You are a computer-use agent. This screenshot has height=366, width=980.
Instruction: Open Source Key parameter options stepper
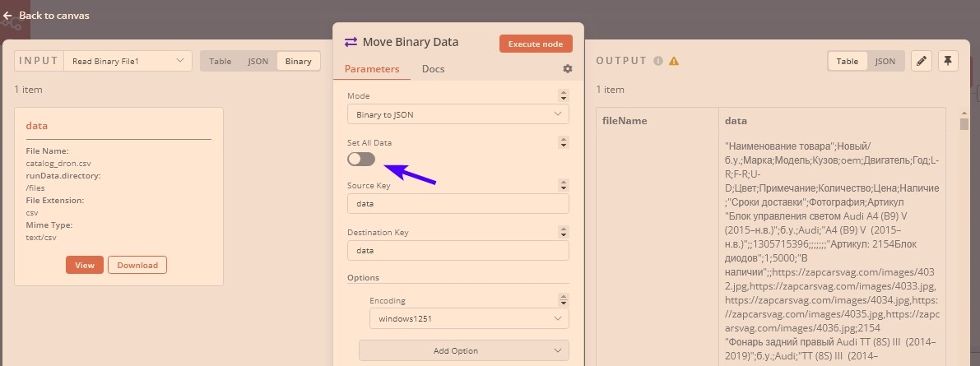pyautogui.click(x=564, y=186)
